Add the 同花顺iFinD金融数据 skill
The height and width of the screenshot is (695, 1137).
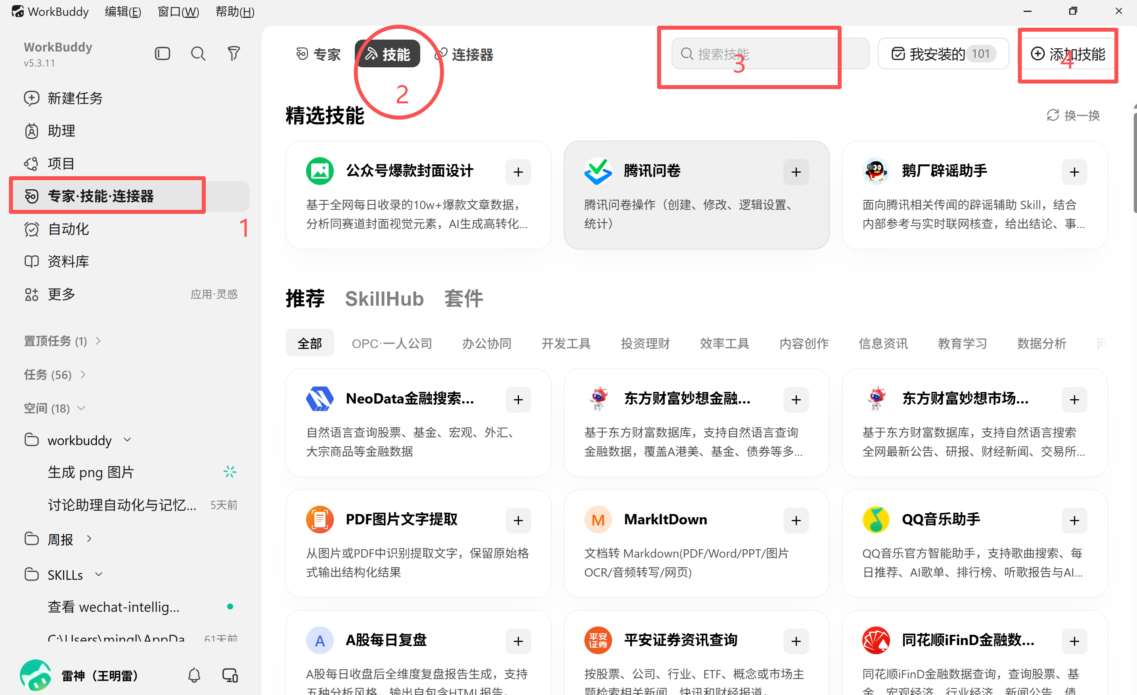point(1074,641)
